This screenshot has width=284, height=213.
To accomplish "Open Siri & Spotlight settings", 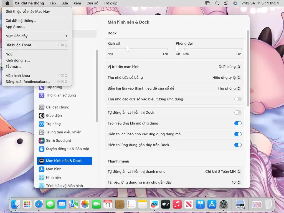I will click(x=65, y=141).
